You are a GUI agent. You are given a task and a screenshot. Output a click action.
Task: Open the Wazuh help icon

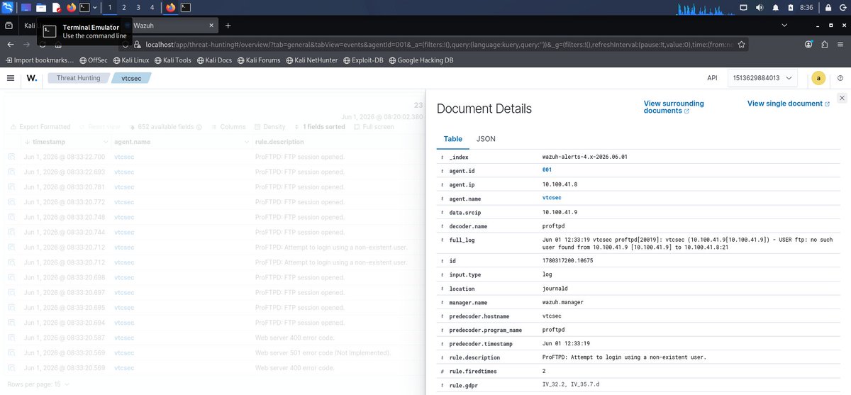840,78
